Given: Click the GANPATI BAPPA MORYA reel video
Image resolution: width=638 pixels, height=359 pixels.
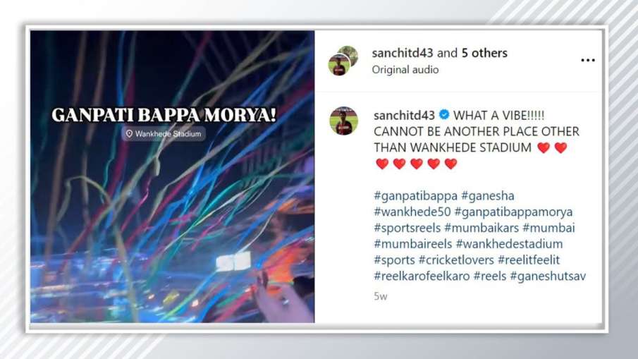Looking at the screenshot, I should click(x=172, y=176).
